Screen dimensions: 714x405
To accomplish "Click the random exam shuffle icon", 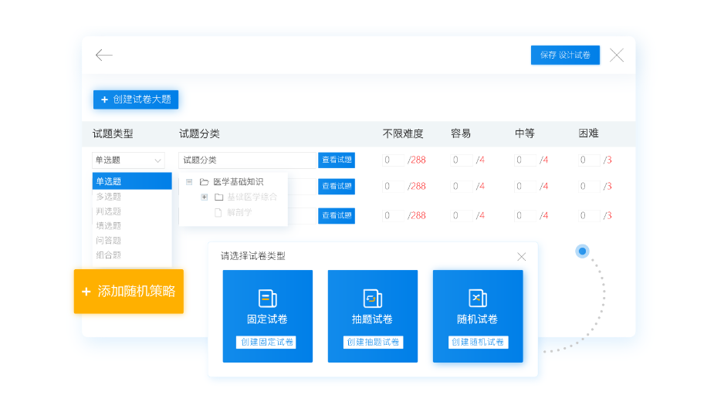I will click(477, 299).
